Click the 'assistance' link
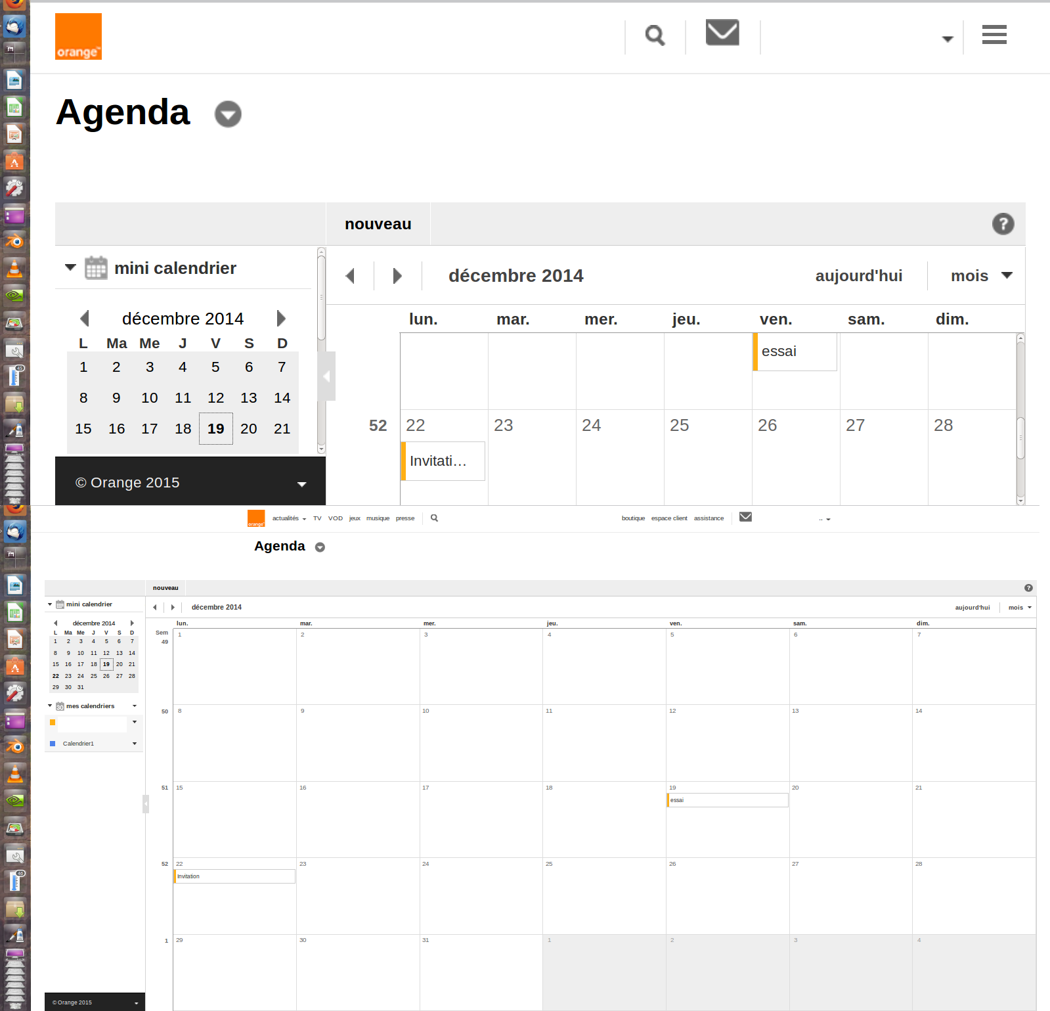 tap(709, 518)
